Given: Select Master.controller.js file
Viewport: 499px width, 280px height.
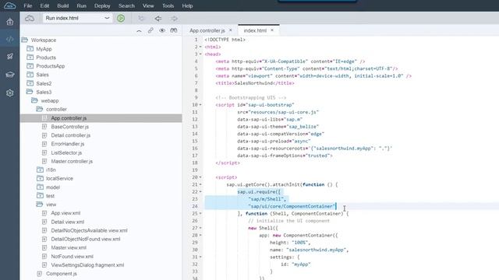Looking at the screenshot, I should [72, 161].
